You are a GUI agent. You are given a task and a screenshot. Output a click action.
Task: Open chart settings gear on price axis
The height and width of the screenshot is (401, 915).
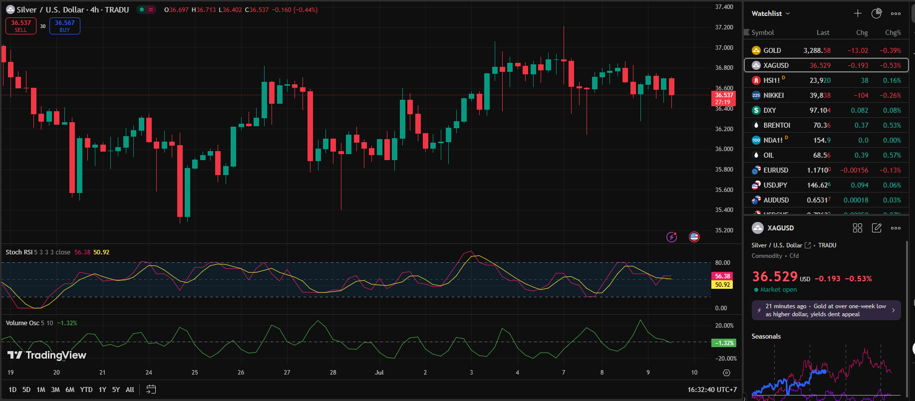[726, 373]
